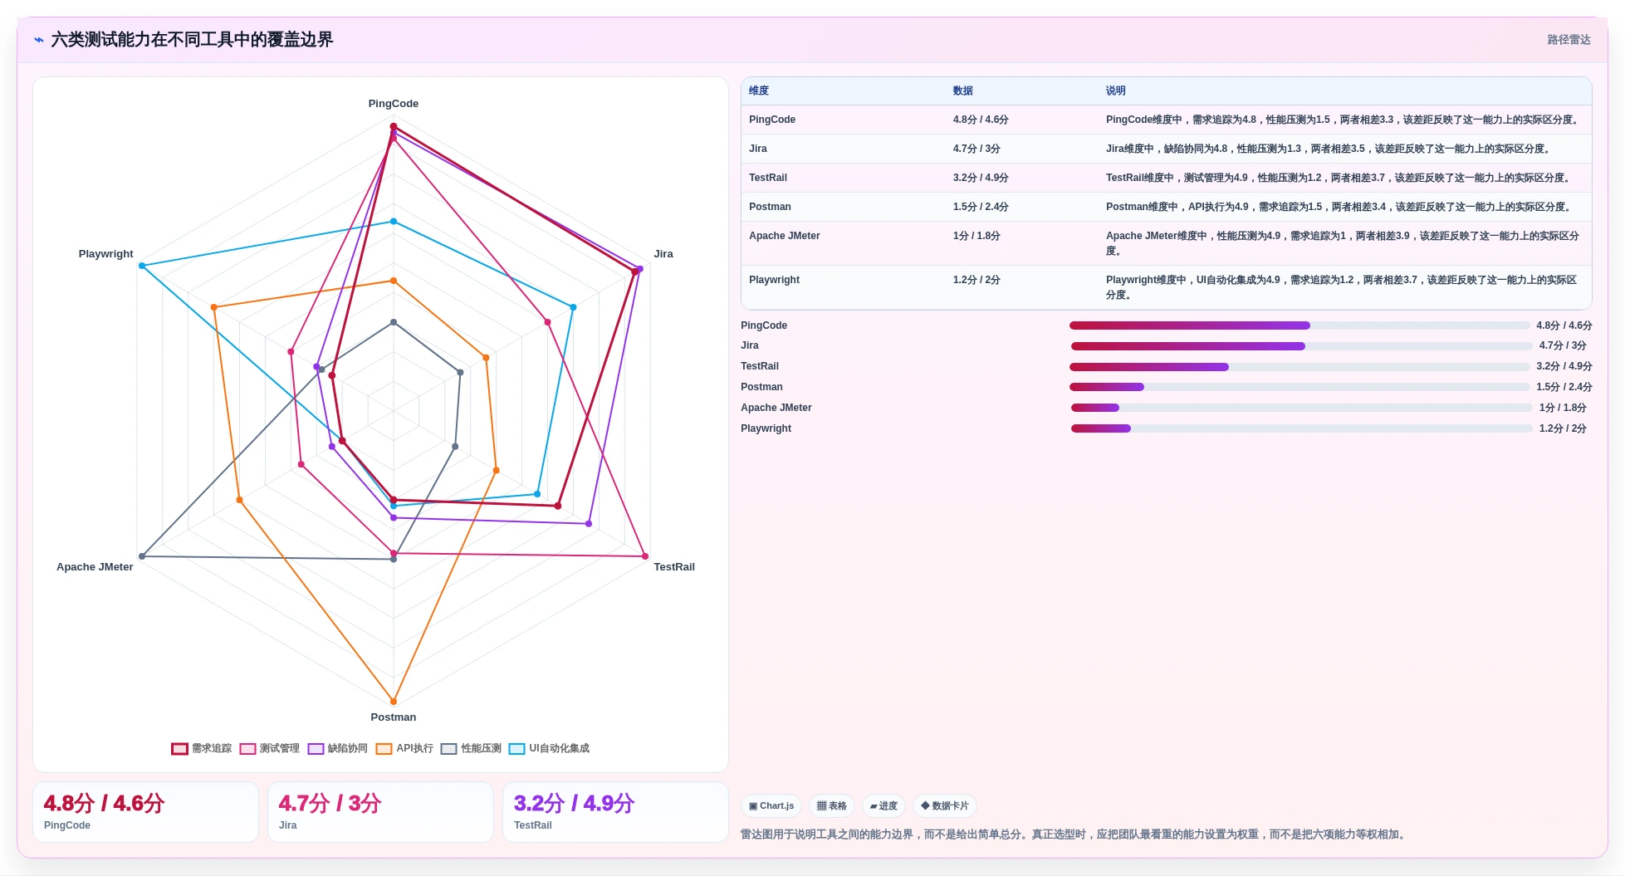Viewport: 1625px width, 876px height.
Task: Click the footer note about 雷达图
Action: click(x=1074, y=834)
